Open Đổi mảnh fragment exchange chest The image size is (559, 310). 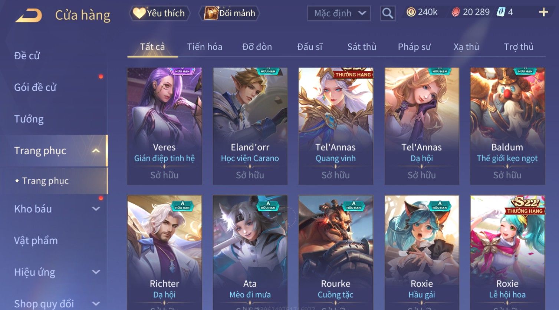pyautogui.click(x=229, y=13)
